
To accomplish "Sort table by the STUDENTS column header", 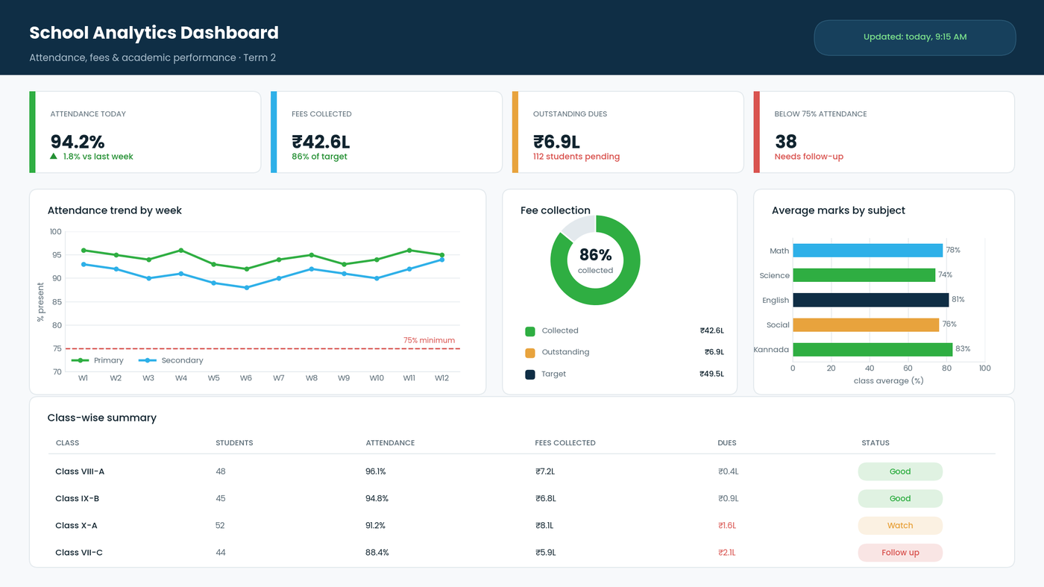I will coord(234,443).
